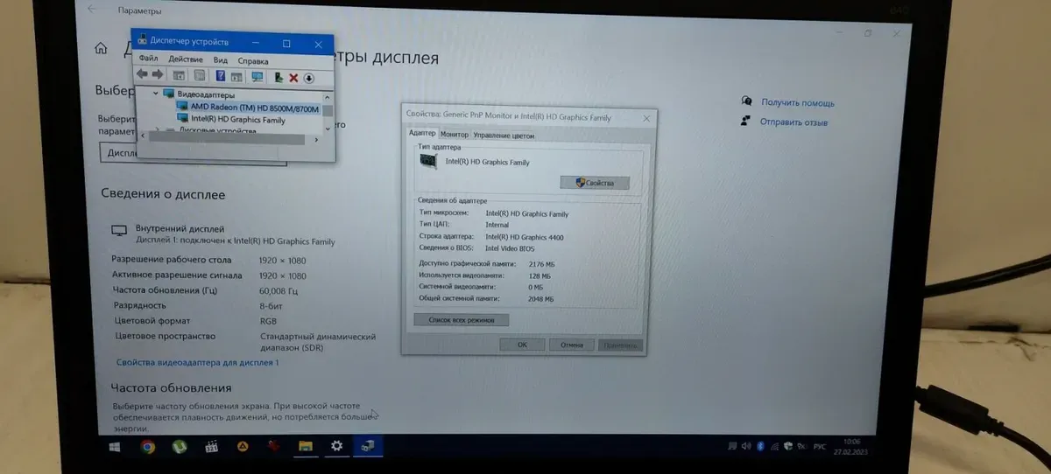Collapse the Видеоадаптеры tree node
The image size is (1051, 474).
(x=157, y=94)
